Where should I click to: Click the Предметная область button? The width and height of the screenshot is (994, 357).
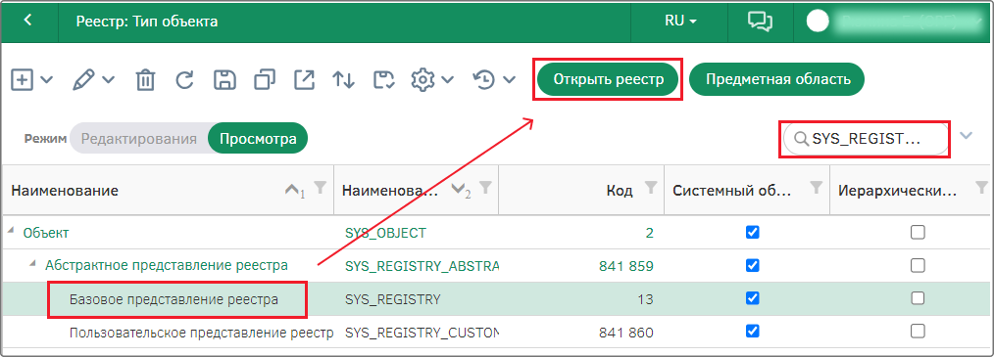(x=776, y=80)
